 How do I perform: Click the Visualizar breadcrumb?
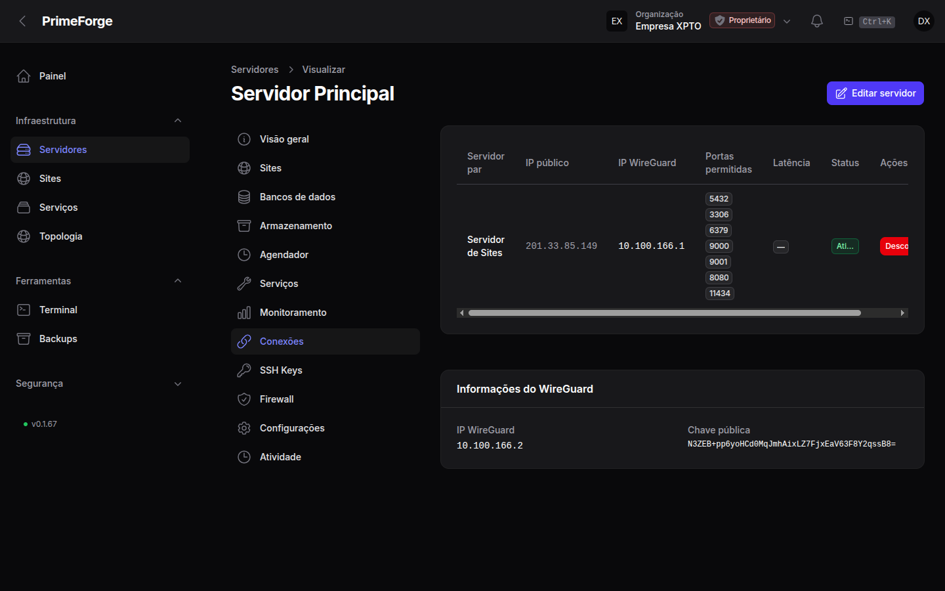(324, 70)
